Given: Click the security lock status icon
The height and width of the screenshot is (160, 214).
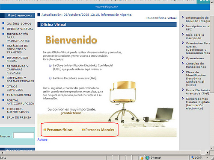Looking at the screenshot, I should pyautogui.click(x=141, y=157).
